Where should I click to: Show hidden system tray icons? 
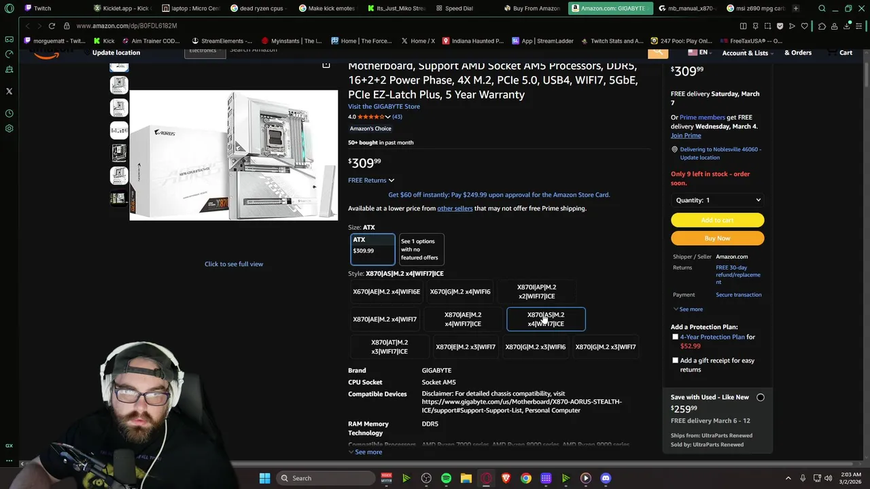[x=788, y=478]
